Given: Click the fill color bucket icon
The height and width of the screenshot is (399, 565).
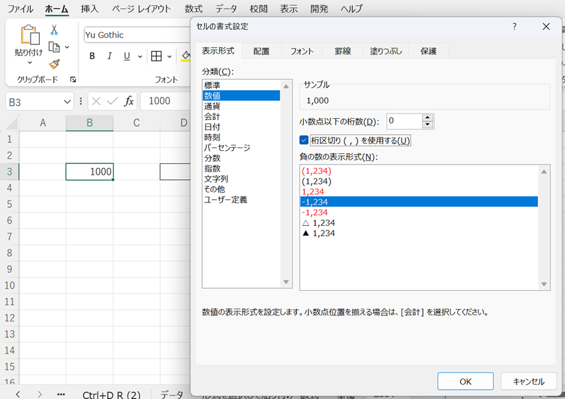Looking at the screenshot, I should (186, 56).
